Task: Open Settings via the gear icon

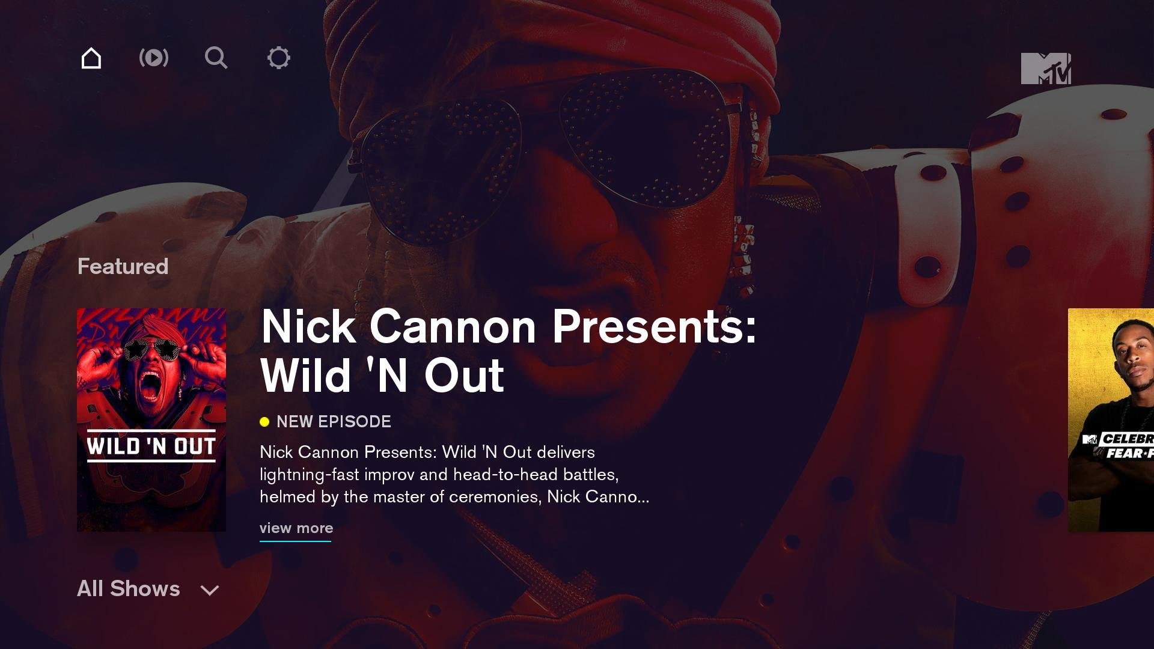Action: [279, 58]
